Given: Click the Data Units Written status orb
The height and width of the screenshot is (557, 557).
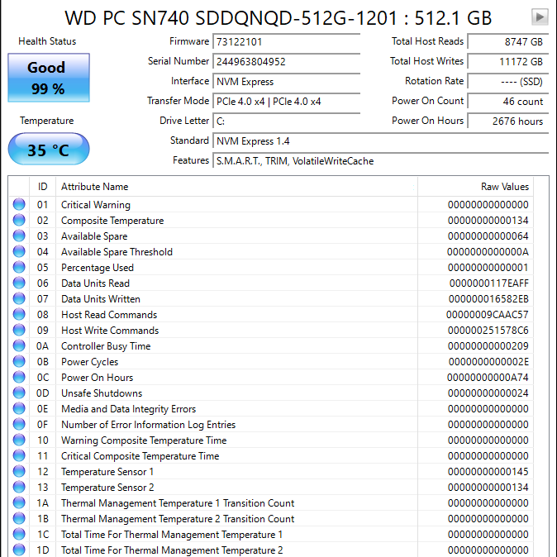Looking at the screenshot, I should pos(19,298).
